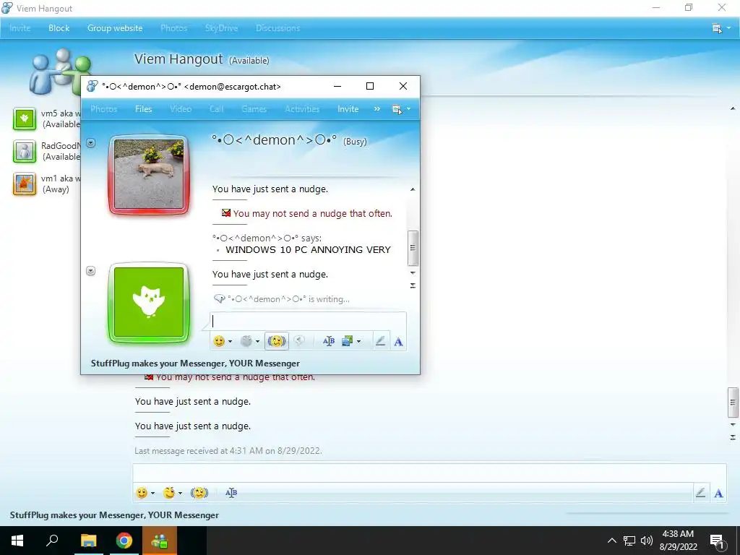Screen dimensions: 740x555
Task: Click the voice clip icon in demon chat
Action: pos(299,341)
